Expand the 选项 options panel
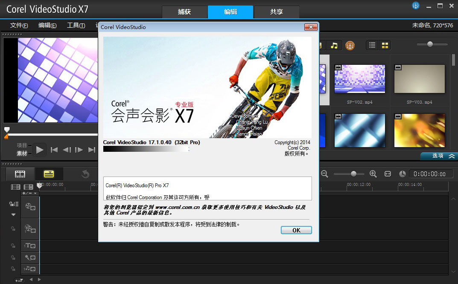 tap(439, 156)
